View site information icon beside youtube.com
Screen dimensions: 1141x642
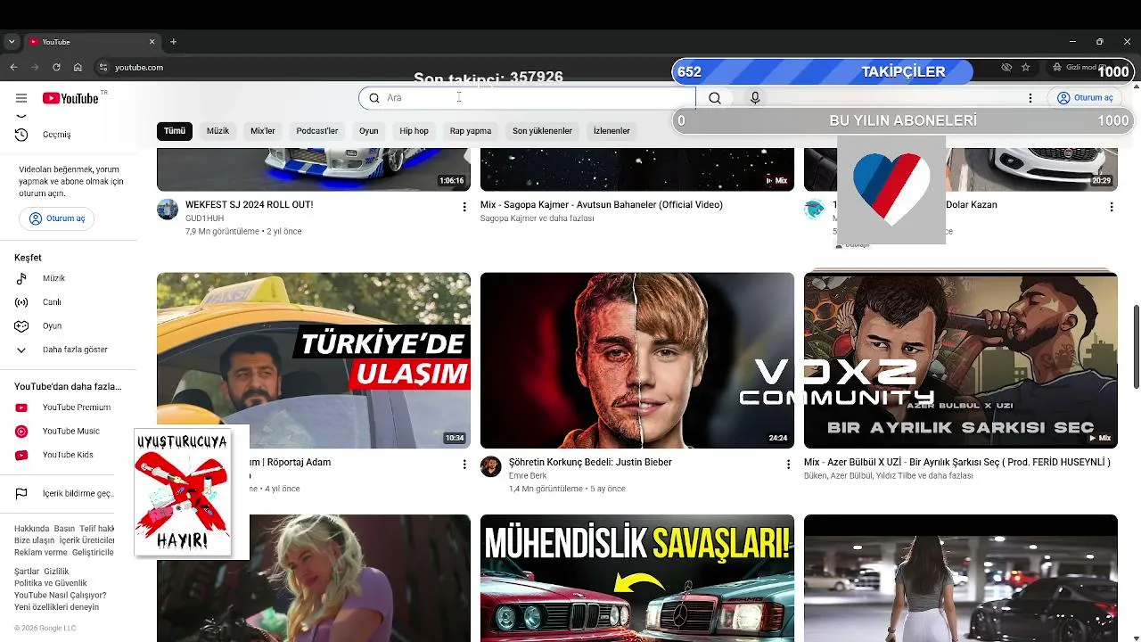pyautogui.click(x=103, y=67)
